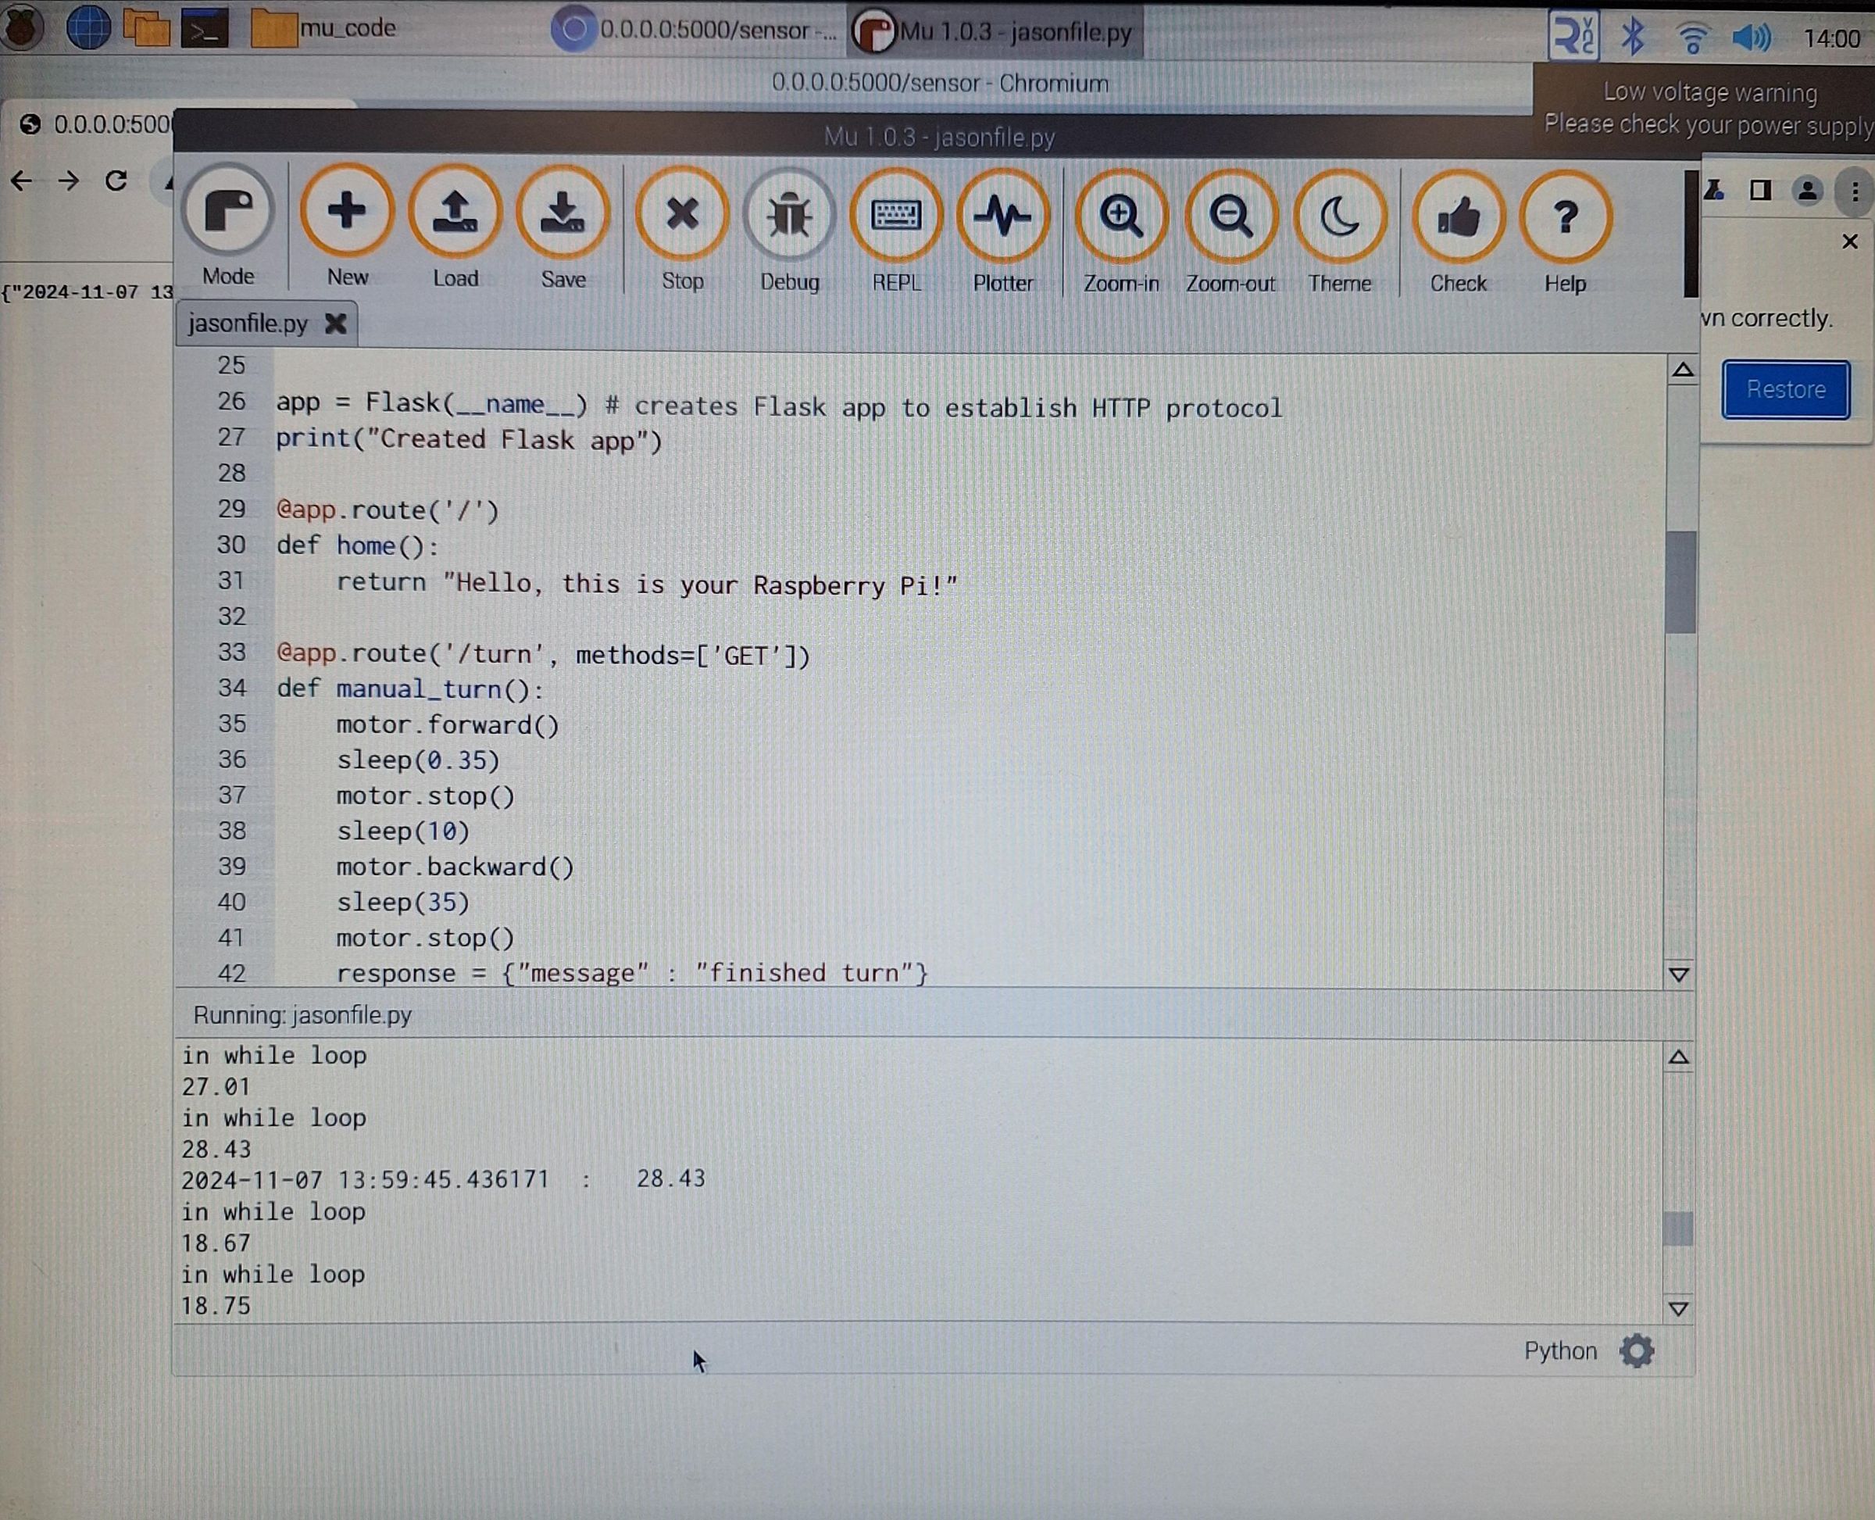This screenshot has width=1875, height=1520.
Task: Close the jasonfile.py tab
Action: tap(335, 323)
